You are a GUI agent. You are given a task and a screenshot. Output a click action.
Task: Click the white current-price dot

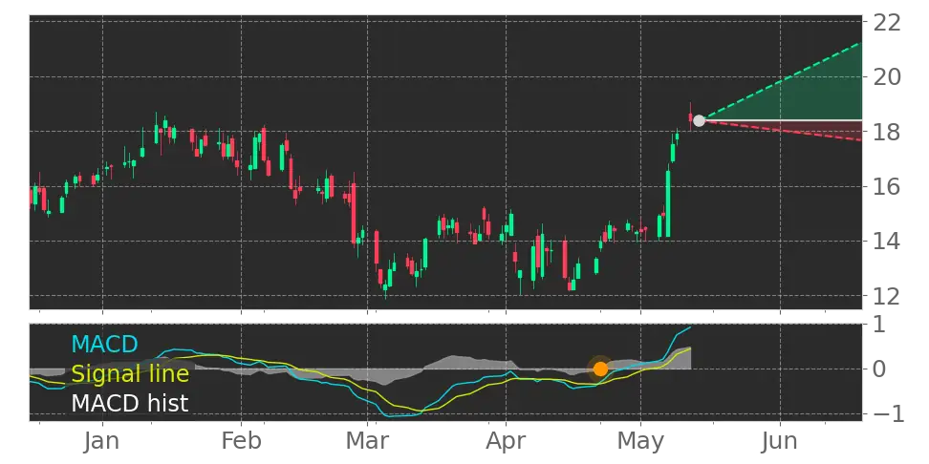pos(699,120)
